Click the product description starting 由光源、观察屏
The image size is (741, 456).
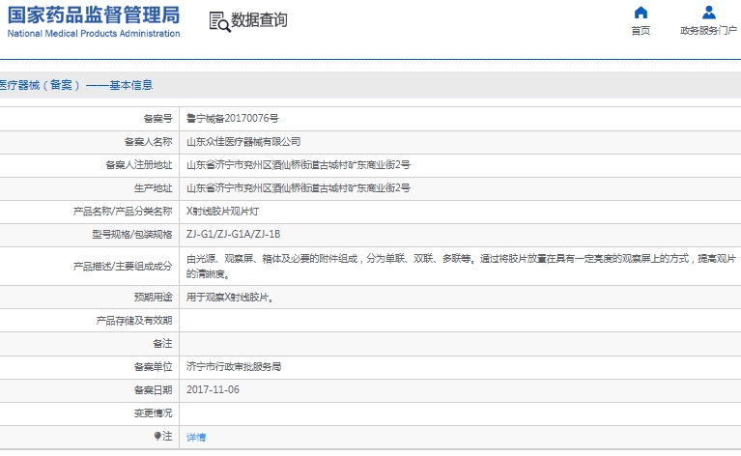[x=461, y=266]
